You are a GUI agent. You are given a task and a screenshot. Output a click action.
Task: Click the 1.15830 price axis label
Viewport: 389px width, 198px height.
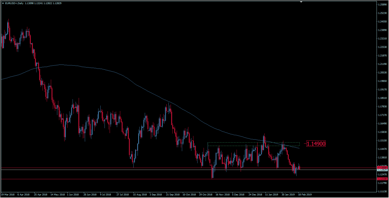(383, 132)
